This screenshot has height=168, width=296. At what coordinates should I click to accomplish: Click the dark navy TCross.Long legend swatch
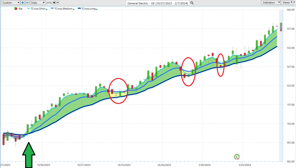point(79,8)
